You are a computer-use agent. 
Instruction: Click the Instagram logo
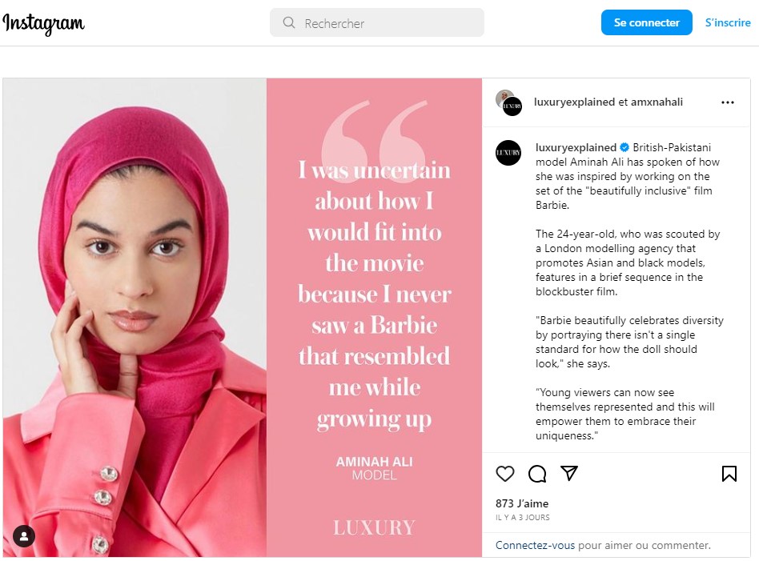point(43,23)
